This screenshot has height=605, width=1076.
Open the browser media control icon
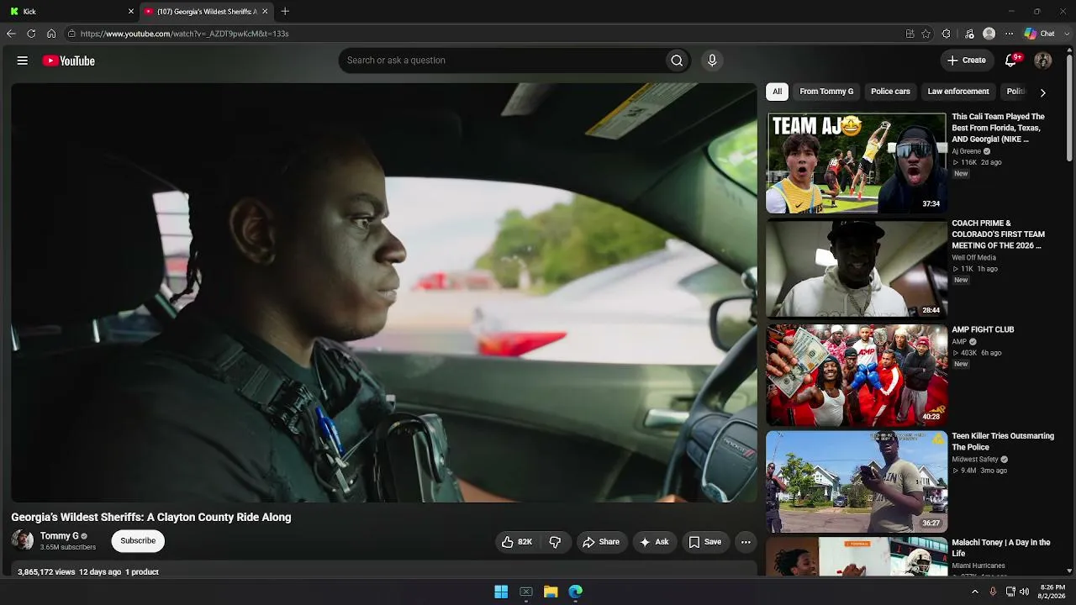click(969, 34)
